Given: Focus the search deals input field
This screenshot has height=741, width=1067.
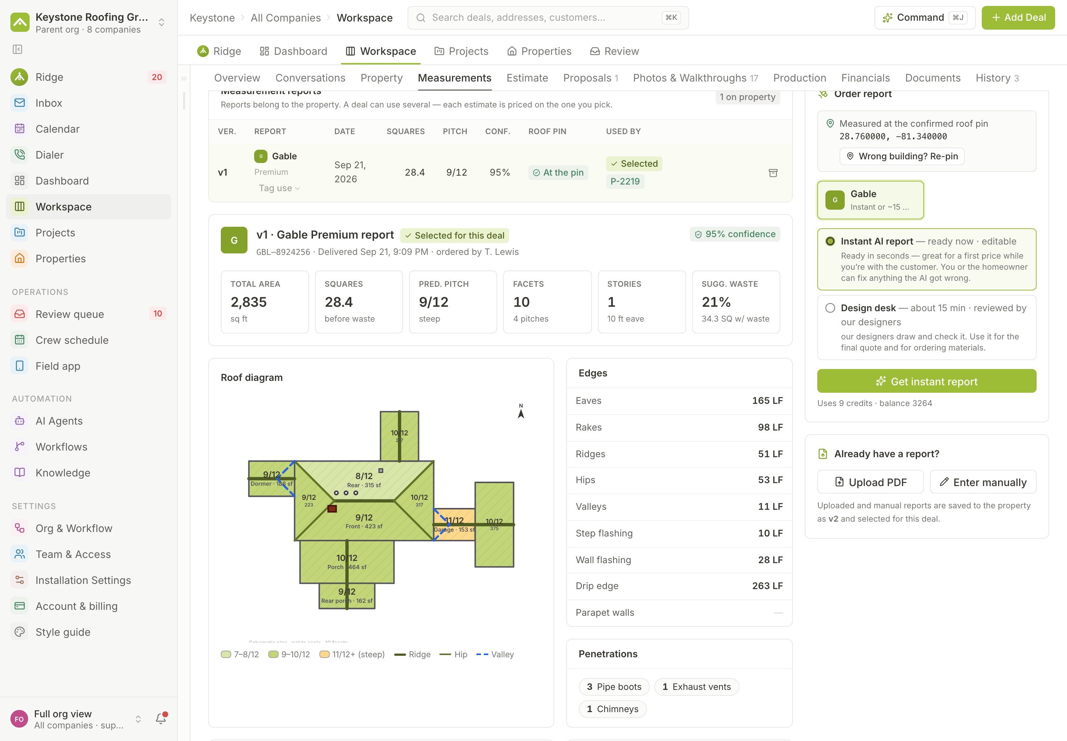Looking at the screenshot, I should click(548, 18).
